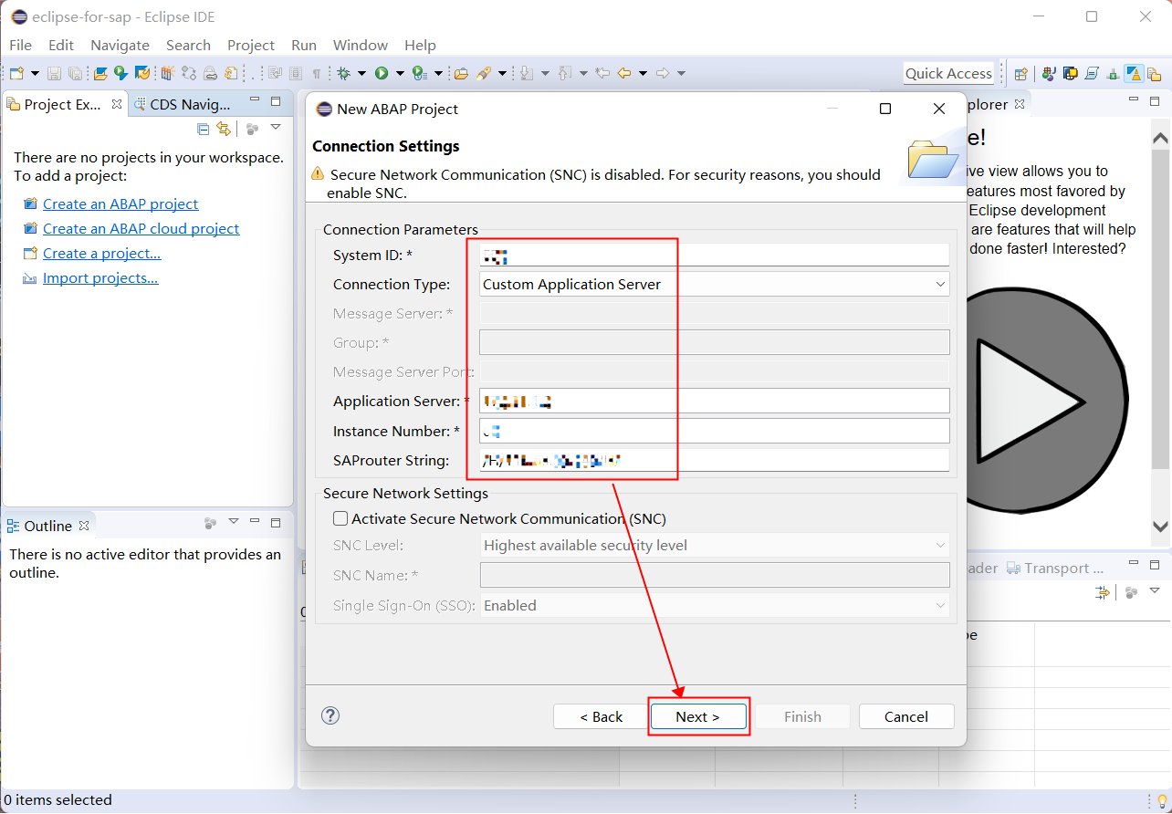Open the Outline View Menu triangle
Screen dimensions: 1172x814
234,521
